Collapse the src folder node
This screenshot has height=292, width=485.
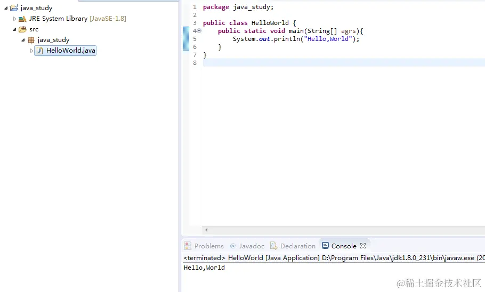(x=14, y=30)
